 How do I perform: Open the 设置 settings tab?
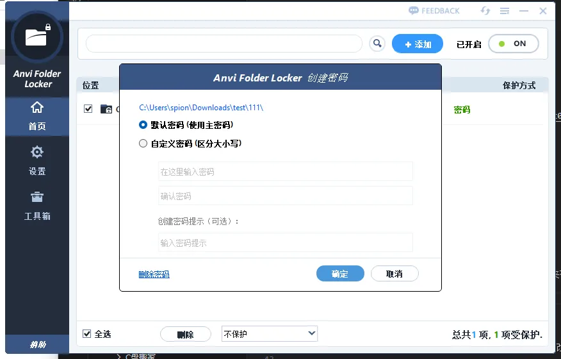(x=37, y=161)
